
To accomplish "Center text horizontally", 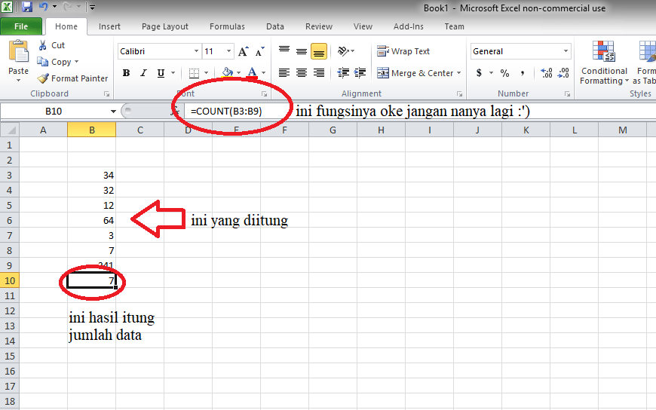I will [x=301, y=73].
